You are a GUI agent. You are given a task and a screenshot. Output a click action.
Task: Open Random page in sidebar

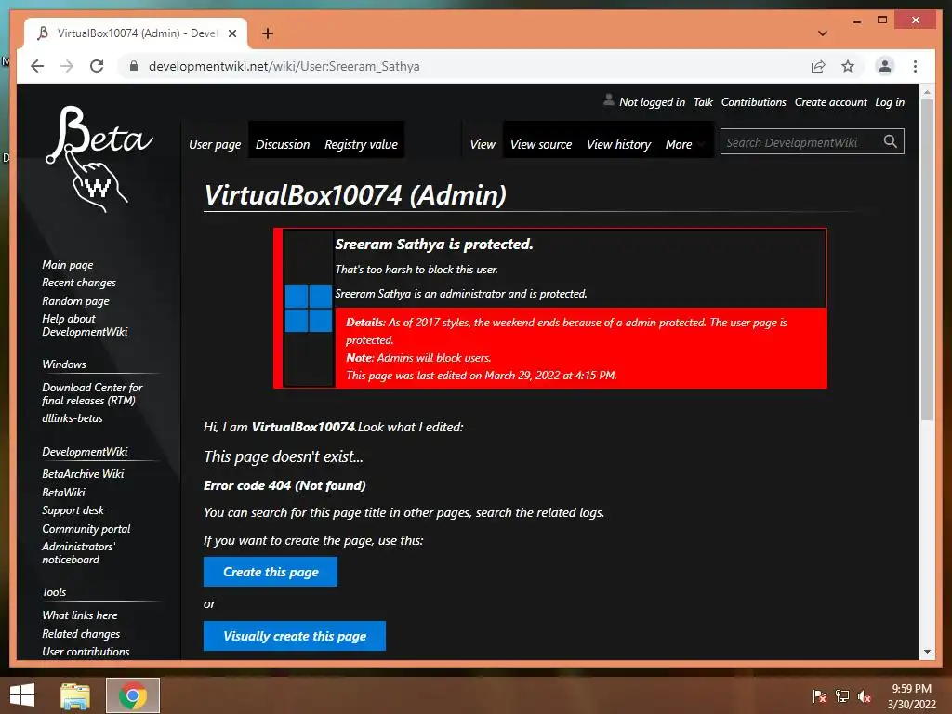tap(76, 301)
